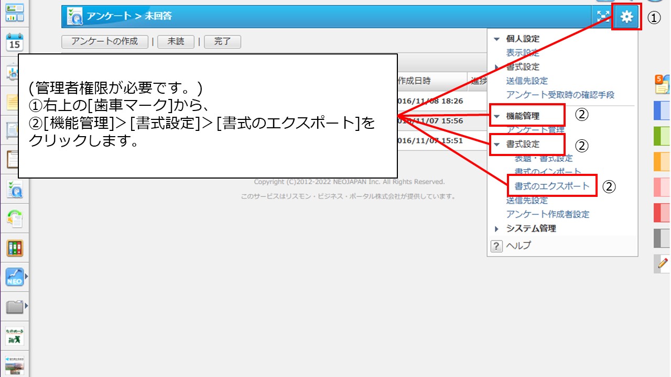Open アンケート管理 in the menu

click(535, 129)
